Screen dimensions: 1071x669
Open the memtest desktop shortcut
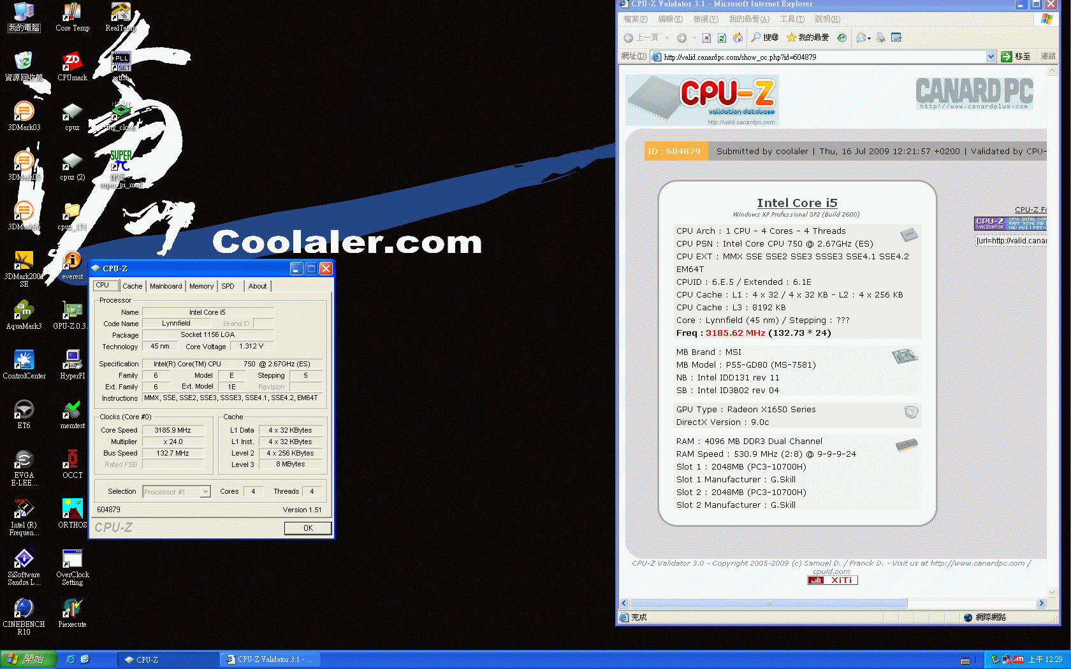[72, 415]
